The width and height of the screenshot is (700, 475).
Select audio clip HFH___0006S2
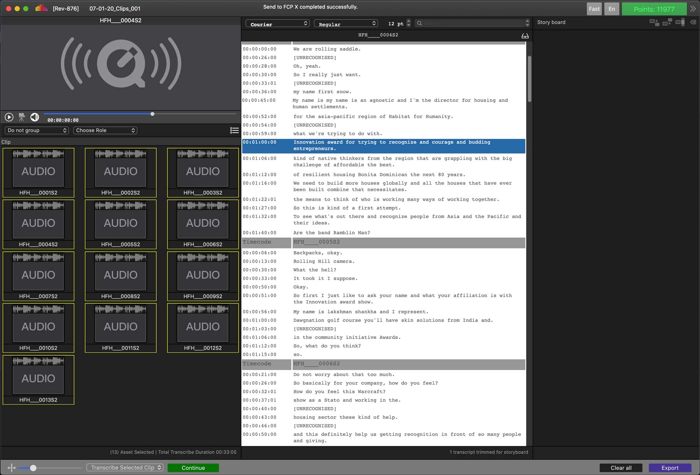[203, 224]
